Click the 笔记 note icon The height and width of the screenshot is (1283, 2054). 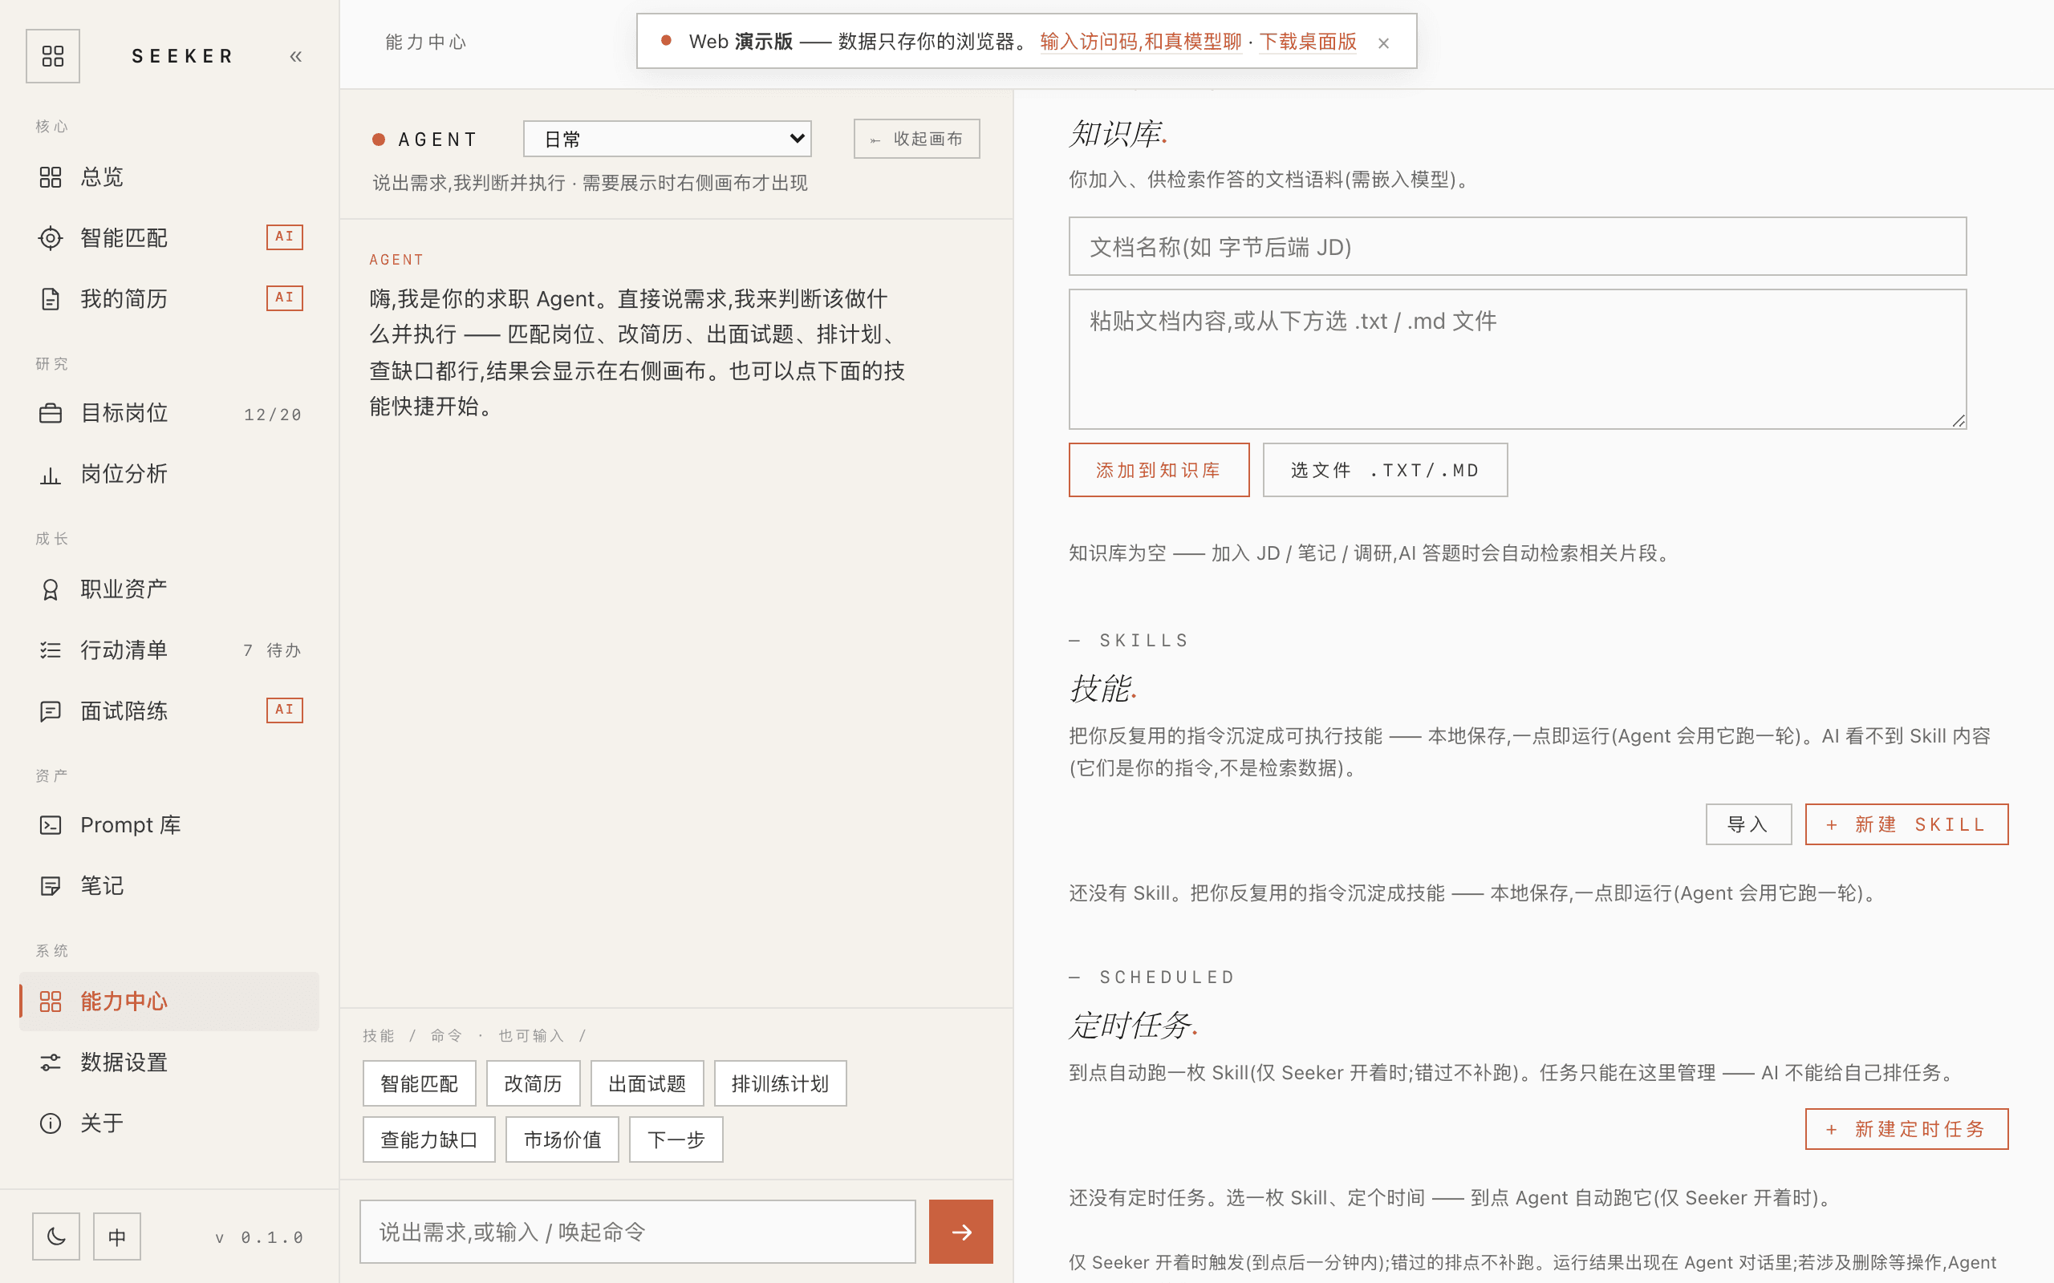[51, 887]
